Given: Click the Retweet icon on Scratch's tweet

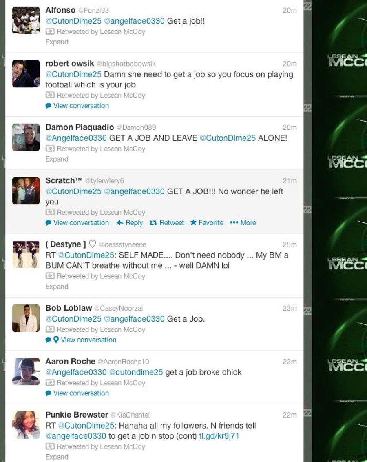Looking at the screenshot, I should 153,223.
